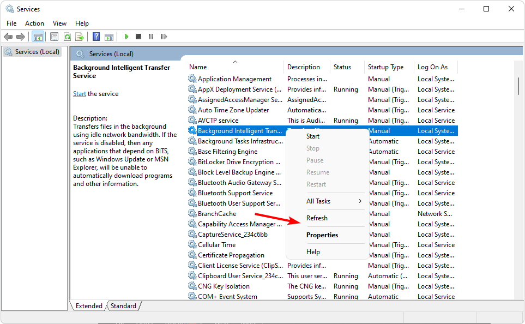Click the Start the service link
The image size is (525, 324).
click(x=80, y=94)
